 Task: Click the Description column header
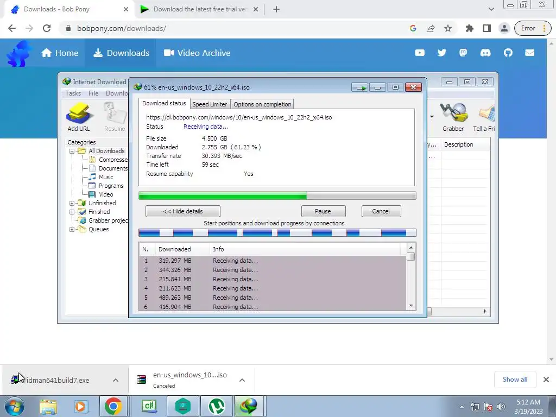pyautogui.click(x=465, y=144)
